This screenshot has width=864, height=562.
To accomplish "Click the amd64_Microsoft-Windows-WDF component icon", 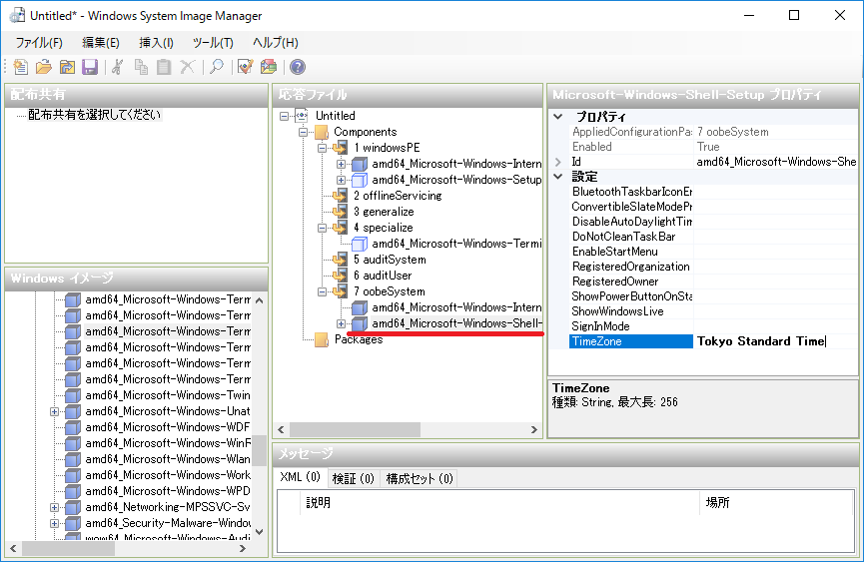I will (x=73, y=427).
